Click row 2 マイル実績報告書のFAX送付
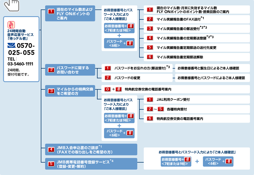 click(197, 19)
